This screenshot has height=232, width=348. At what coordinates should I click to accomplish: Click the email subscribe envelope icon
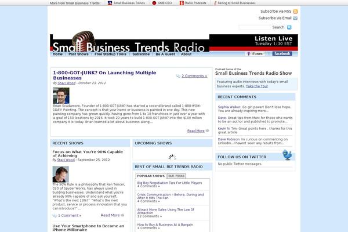coord(295,18)
